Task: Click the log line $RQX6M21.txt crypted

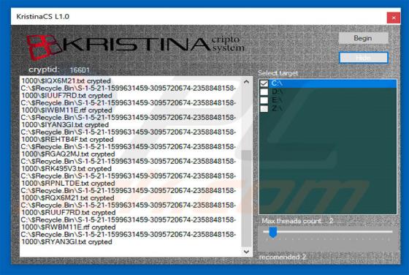Action: [67, 198]
